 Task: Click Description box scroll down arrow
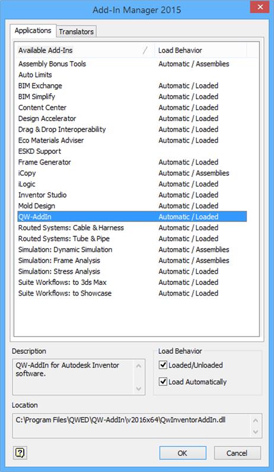[139, 389]
